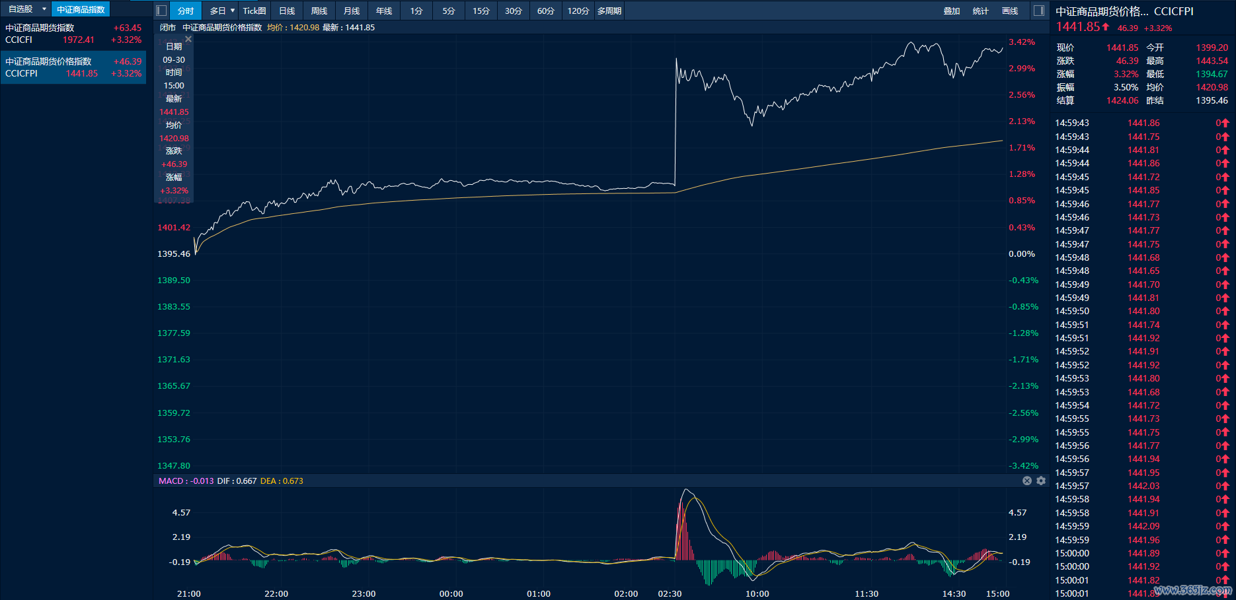
Task: Click the header price 1441.85 in the quote panel
Action: click(x=1078, y=26)
